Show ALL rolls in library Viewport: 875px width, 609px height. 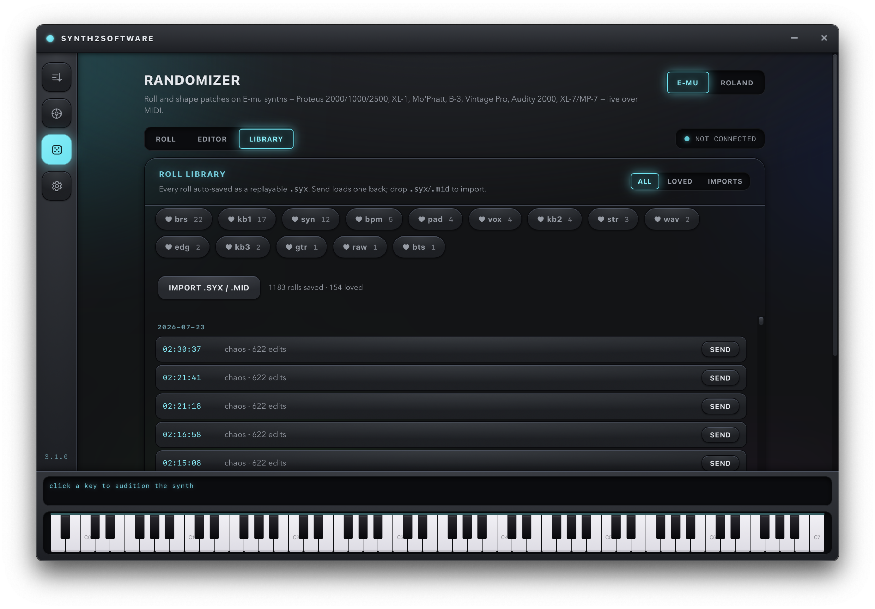tap(644, 181)
